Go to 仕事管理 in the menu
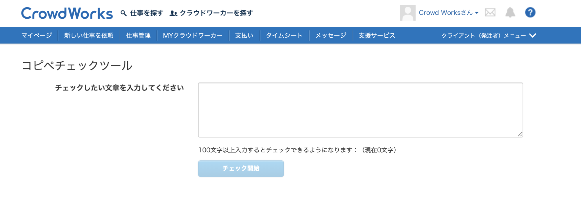 point(138,35)
